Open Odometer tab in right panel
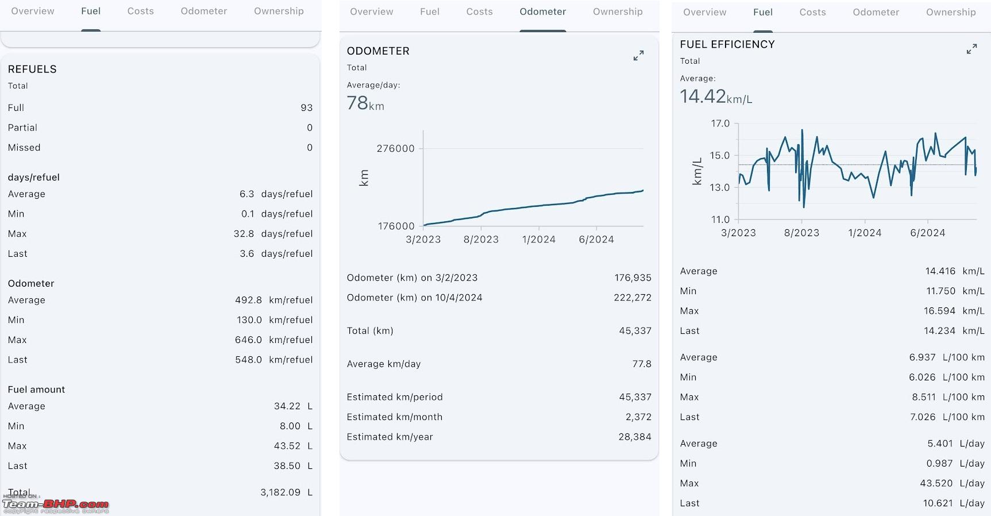Image resolution: width=991 pixels, height=516 pixels. (876, 12)
